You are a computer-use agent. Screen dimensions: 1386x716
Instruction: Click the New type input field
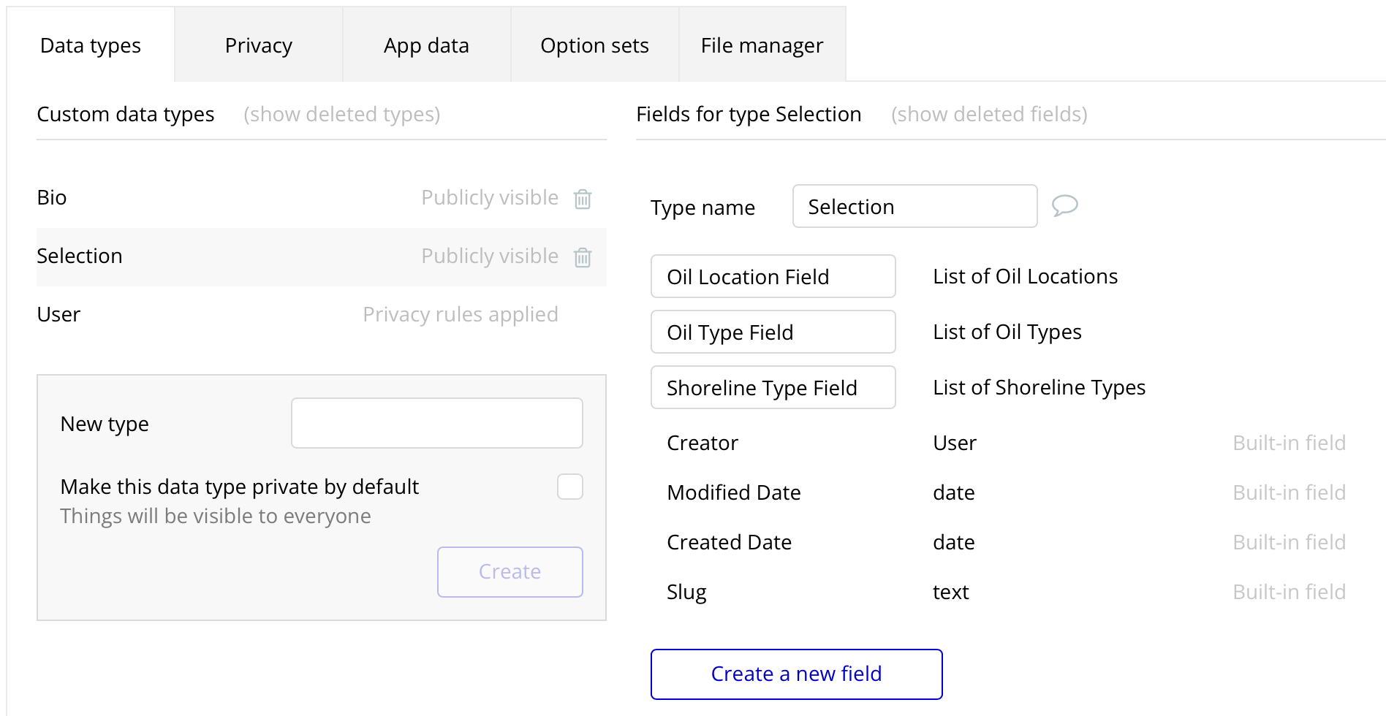coord(436,422)
